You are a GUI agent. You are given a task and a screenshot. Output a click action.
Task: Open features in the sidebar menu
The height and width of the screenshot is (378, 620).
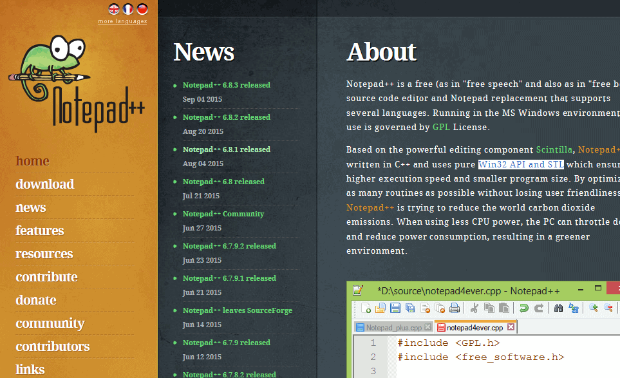[x=39, y=230]
